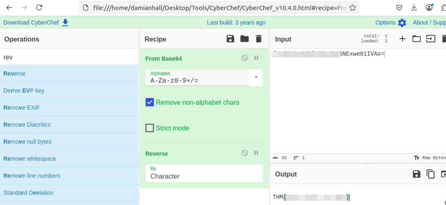This screenshot has height=205, width=446.
Task: Open the Reverse By selector
Action: [204, 173]
